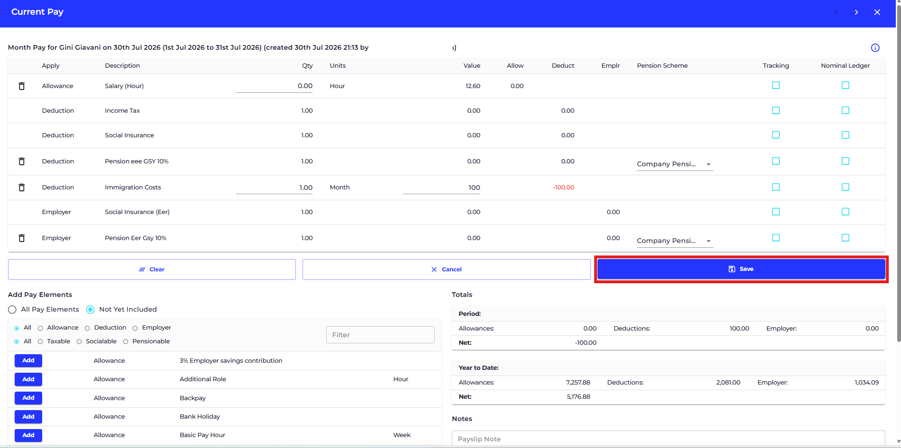Open pension scheme dropdown for Pension eee GSY
Image resolution: width=901 pixels, height=448 pixels.
pos(675,164)
